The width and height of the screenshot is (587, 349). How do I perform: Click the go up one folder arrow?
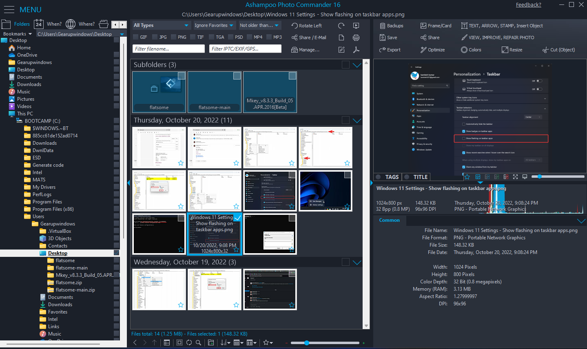coord(154,342)
